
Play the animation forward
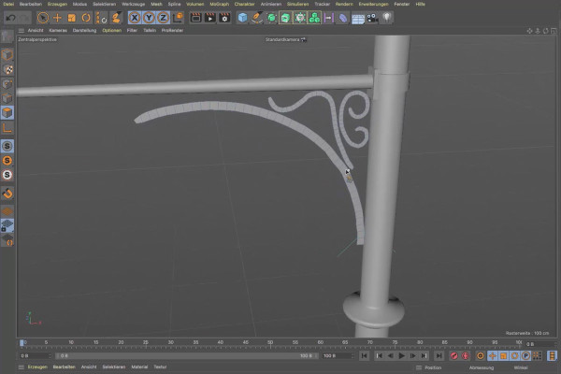coord(401,355)
